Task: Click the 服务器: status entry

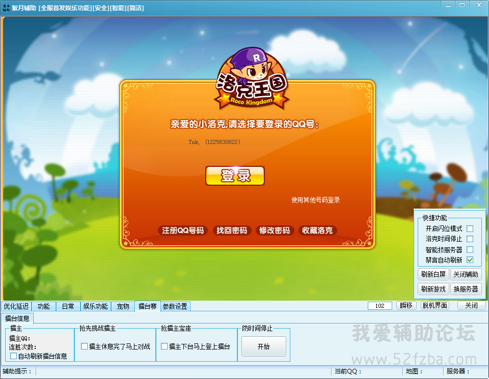Action: tap(458, 371)
